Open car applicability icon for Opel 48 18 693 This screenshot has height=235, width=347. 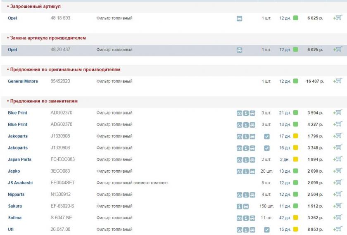coord(239,18)
